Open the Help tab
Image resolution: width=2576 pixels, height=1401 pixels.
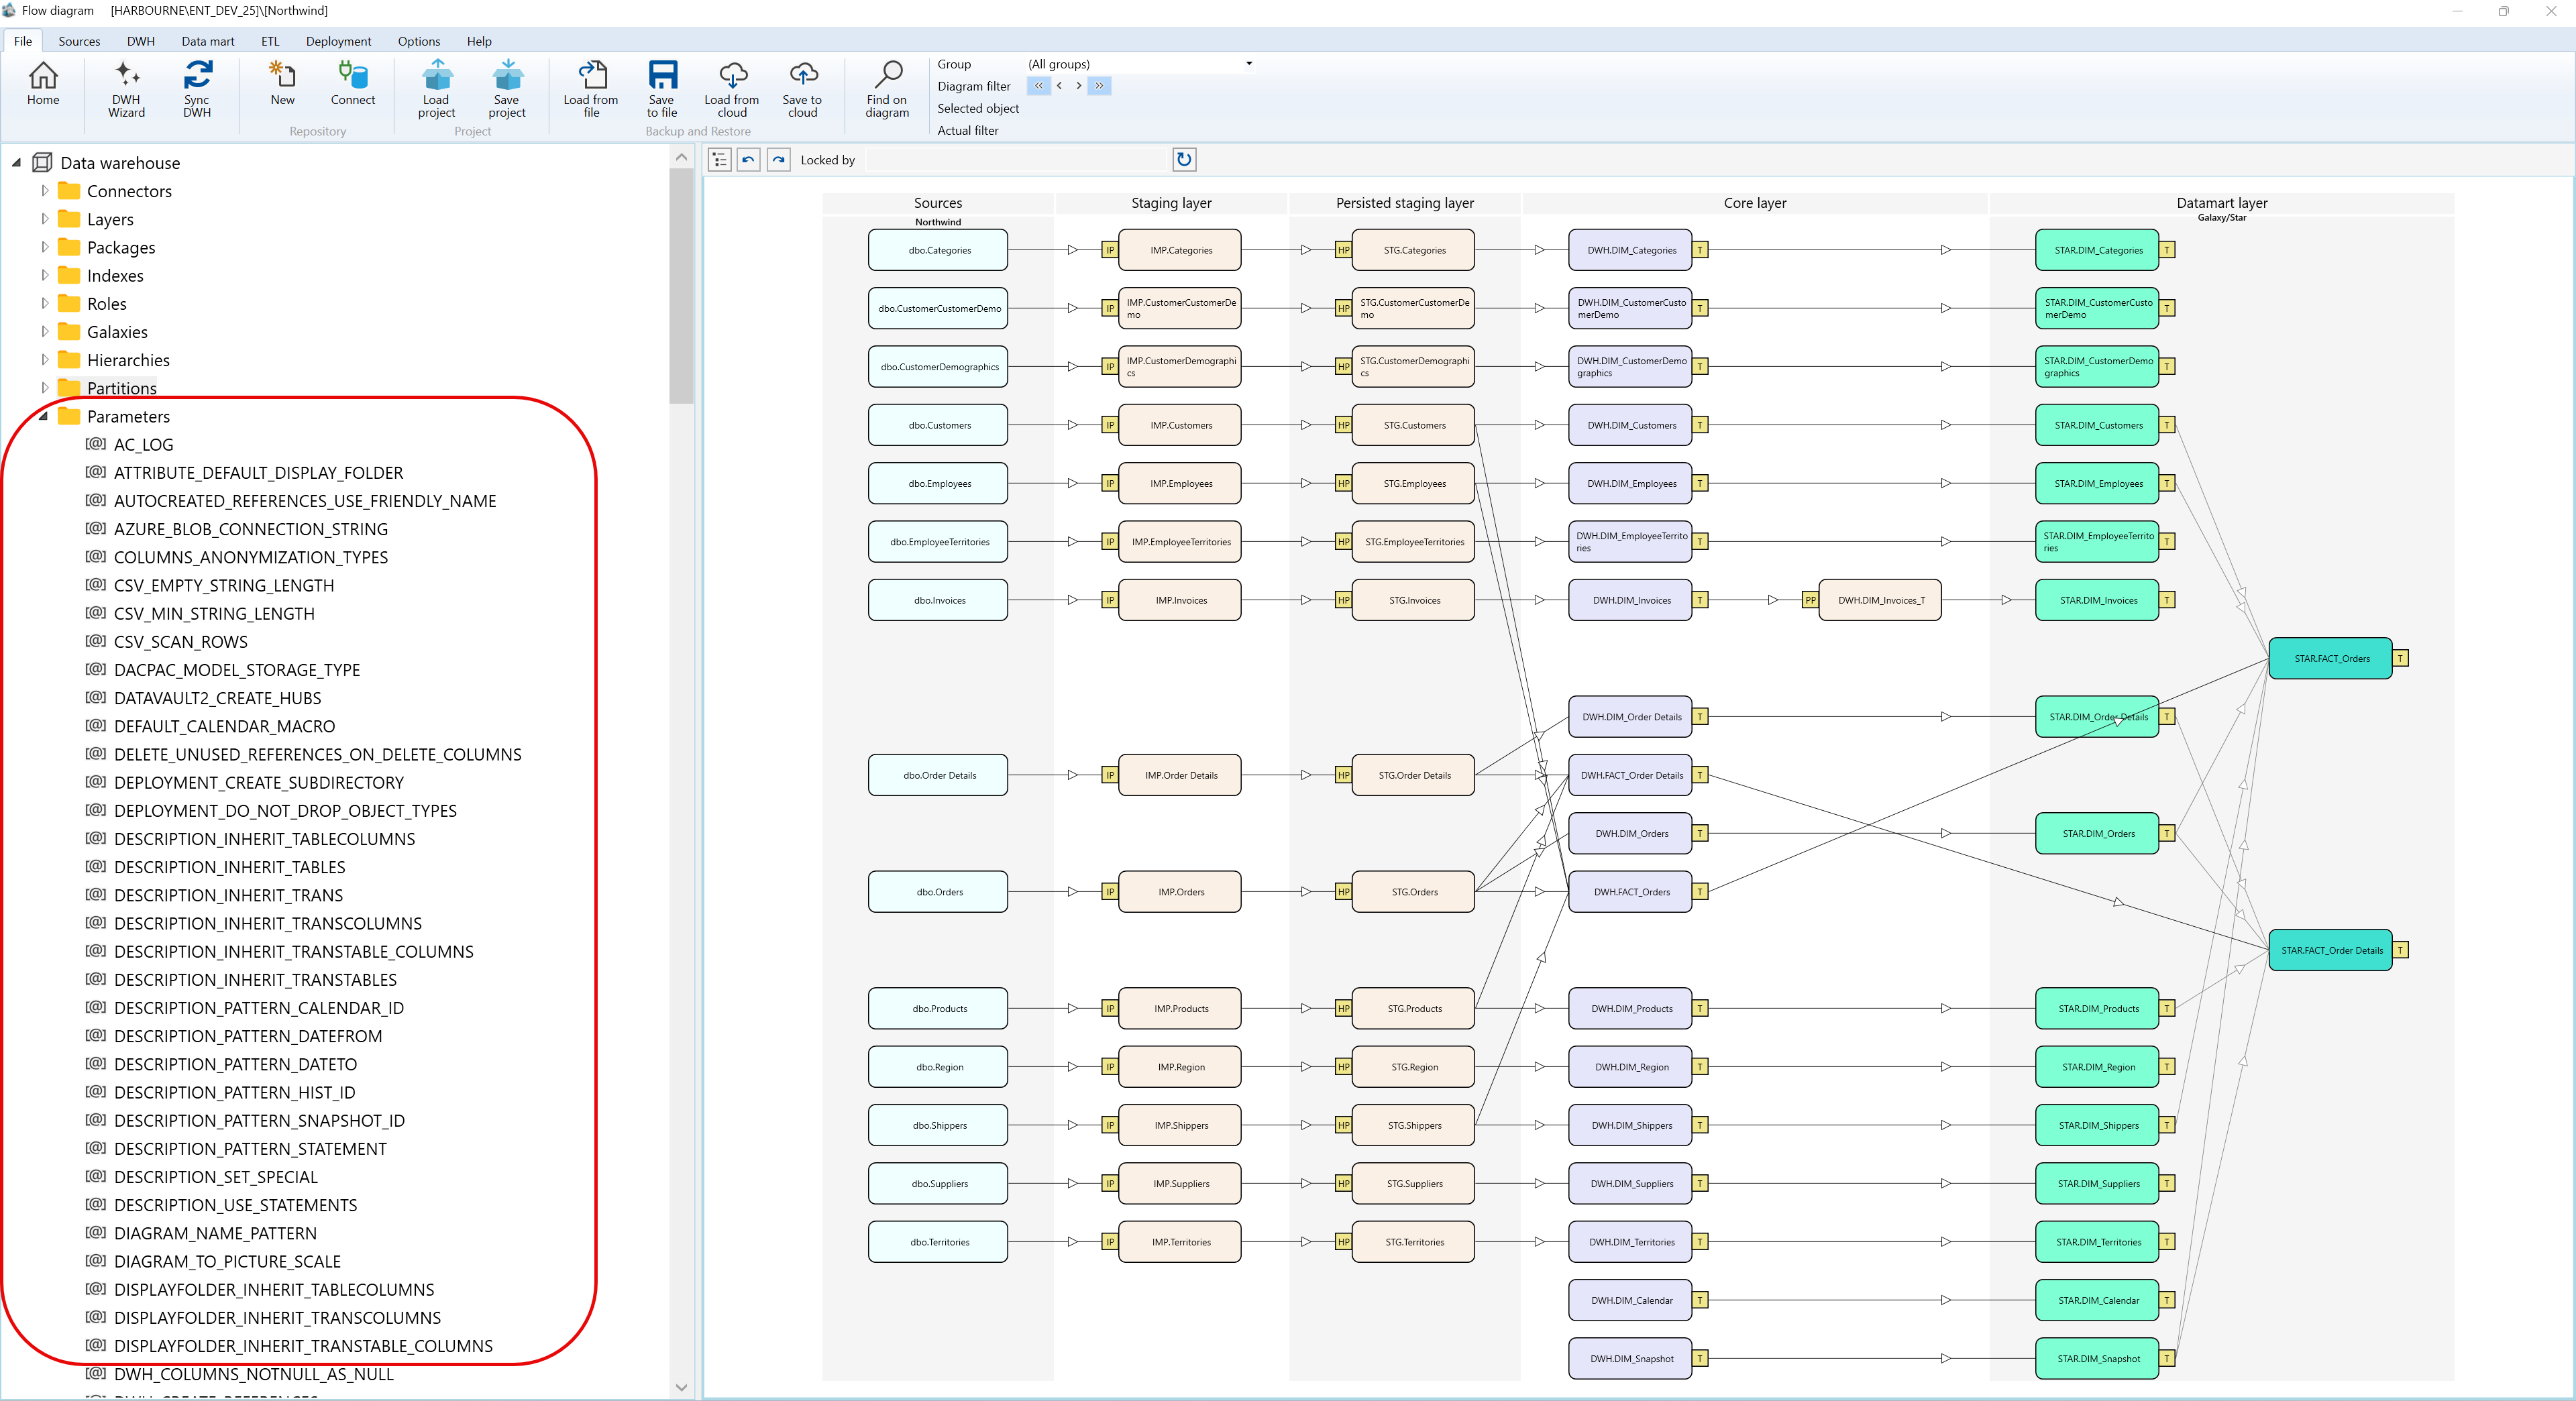point(479,41)
